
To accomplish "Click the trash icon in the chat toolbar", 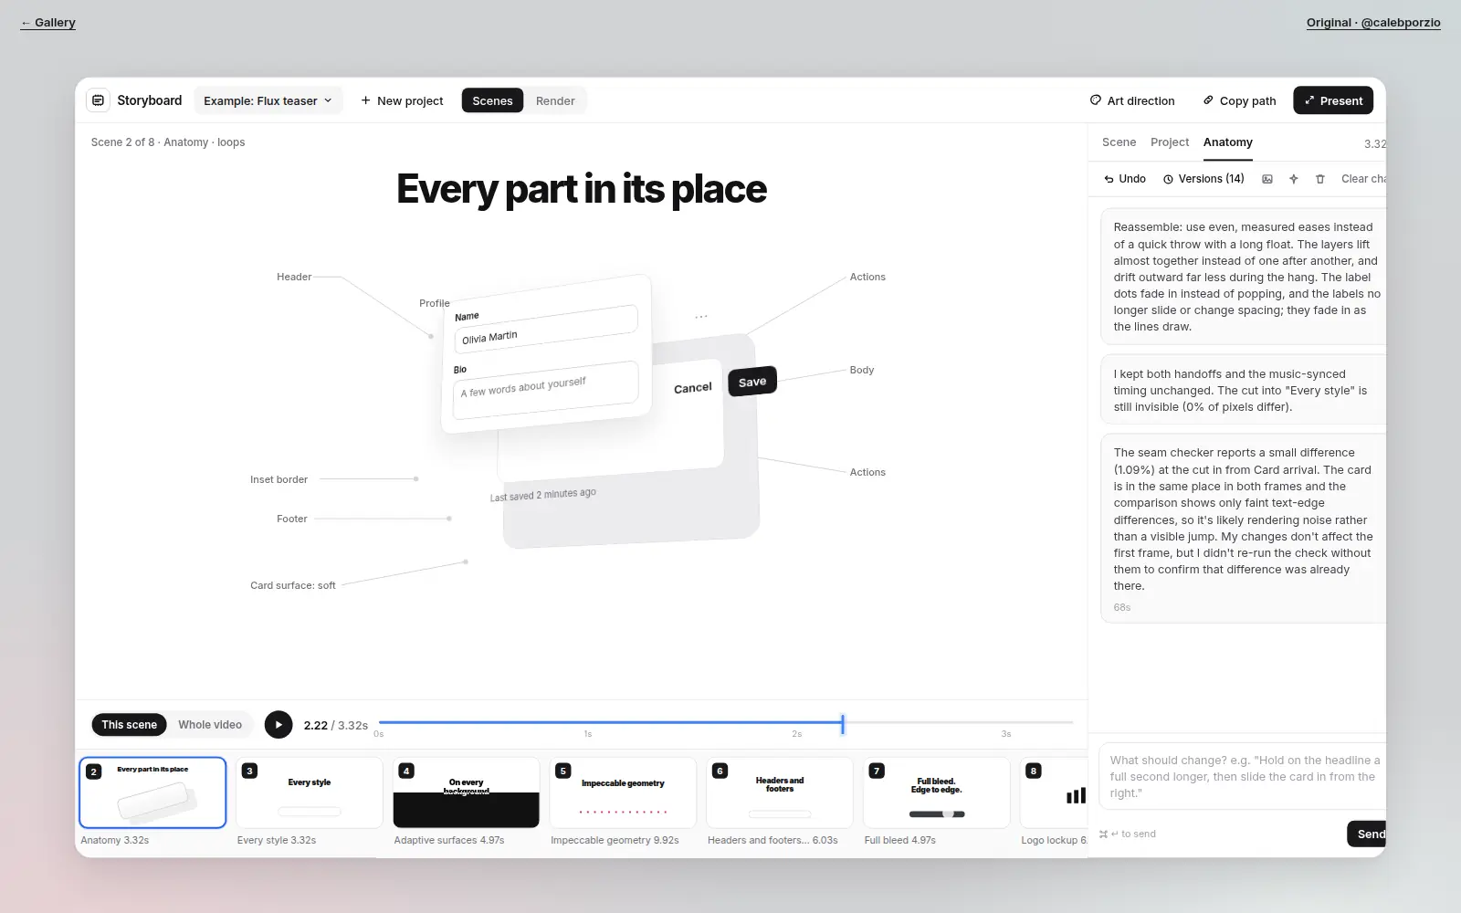I will pos(1319,179).
